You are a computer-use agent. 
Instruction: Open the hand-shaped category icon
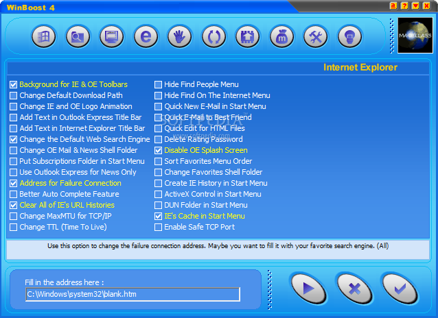pyautogui.click(x=180, y=36)
